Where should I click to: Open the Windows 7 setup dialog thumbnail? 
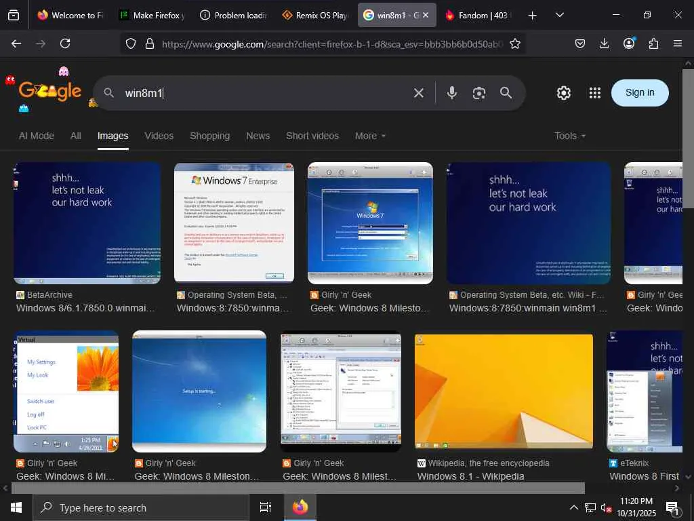tap(371, 223)
